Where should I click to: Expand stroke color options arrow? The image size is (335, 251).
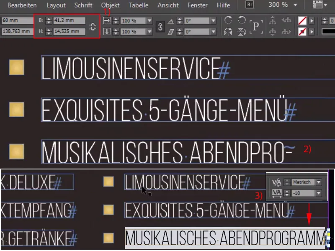click(x=312, y=32)
